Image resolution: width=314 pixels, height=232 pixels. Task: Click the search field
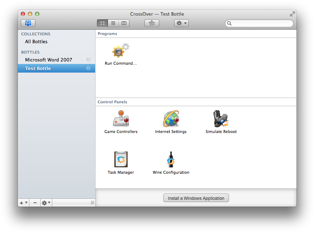(262, 23)
